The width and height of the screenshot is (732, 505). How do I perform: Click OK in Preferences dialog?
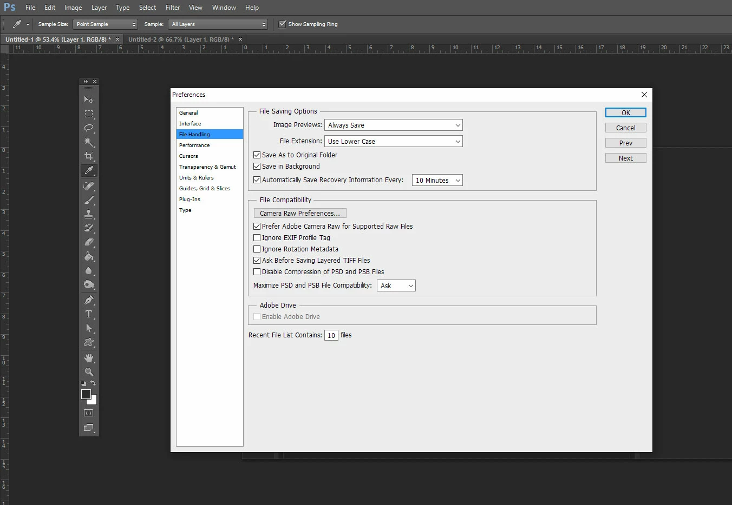[x=626, y=113]
